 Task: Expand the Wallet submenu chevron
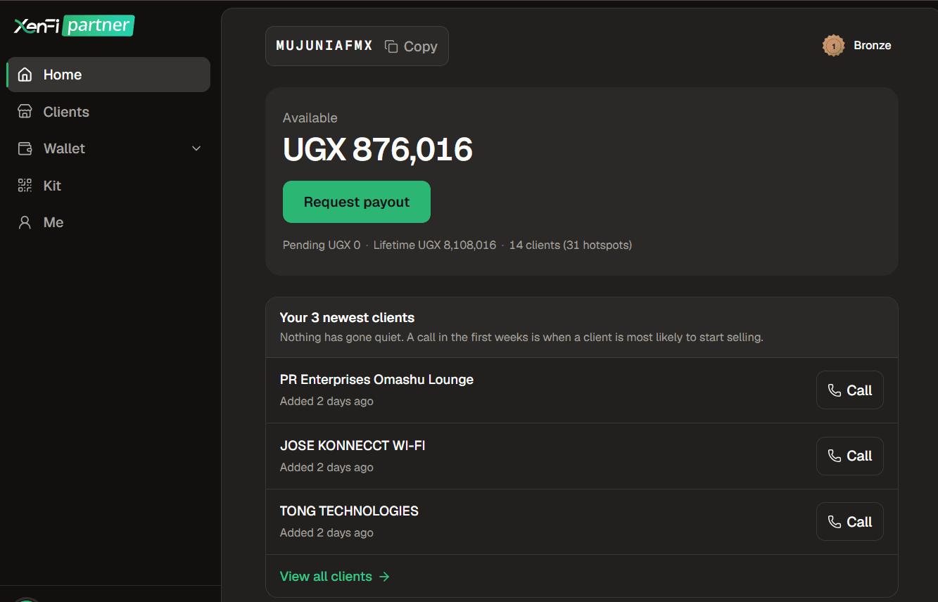(x=196, y=148)
